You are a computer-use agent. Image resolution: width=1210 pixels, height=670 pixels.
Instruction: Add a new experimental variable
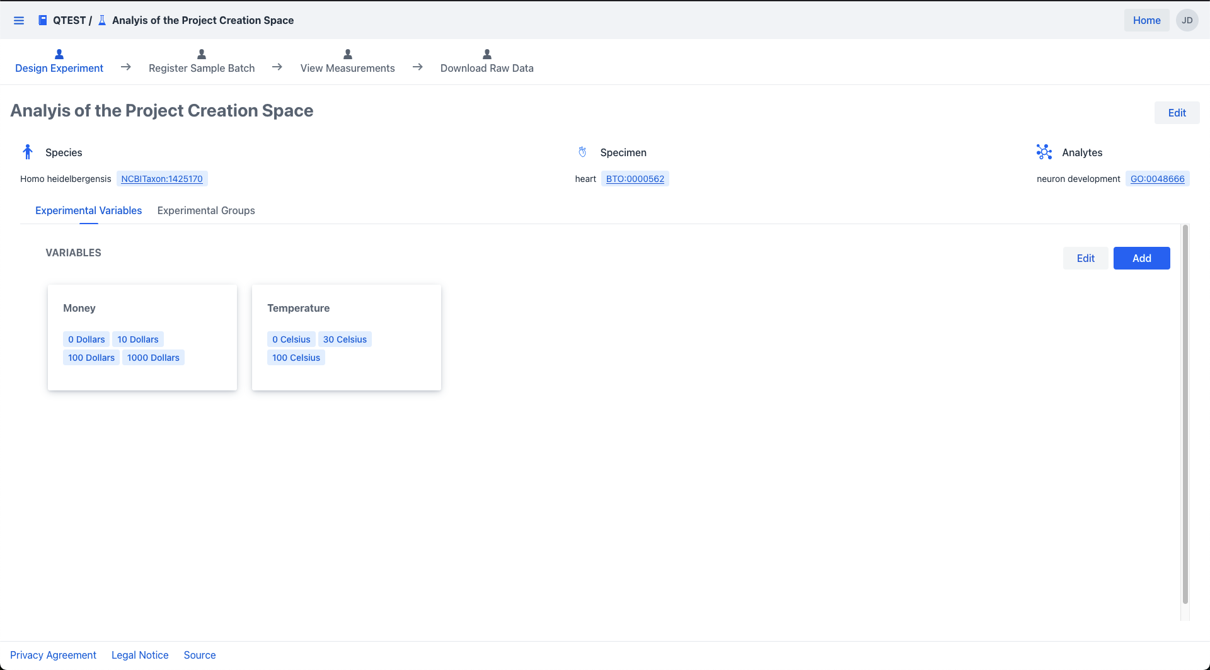[x=1141, y=258]
